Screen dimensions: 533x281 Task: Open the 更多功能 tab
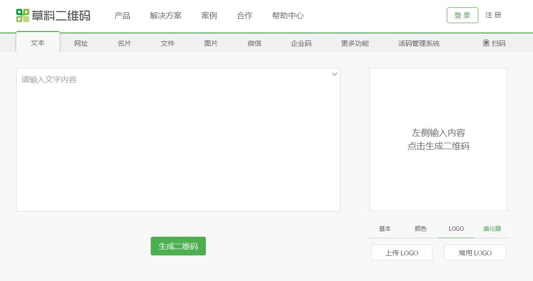(x=355, y=43)
